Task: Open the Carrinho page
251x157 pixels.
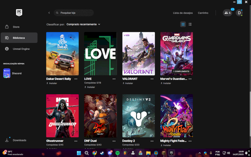Action: tap(203, 13)
